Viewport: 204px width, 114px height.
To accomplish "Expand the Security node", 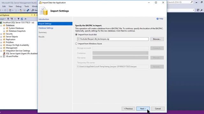I will [x=1, y=34].
